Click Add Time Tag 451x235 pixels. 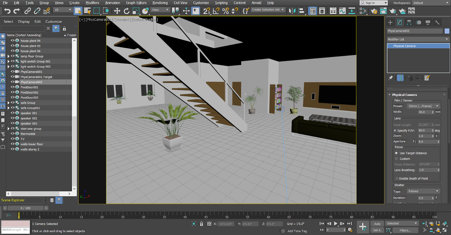click(x=297, y=231)
